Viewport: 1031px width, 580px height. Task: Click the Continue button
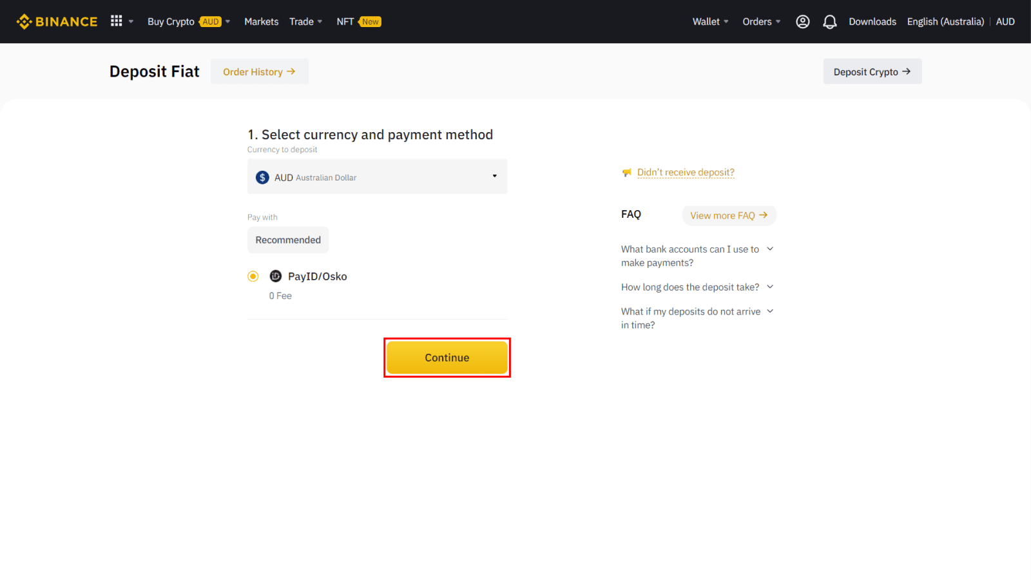click(x=447, y=357)
